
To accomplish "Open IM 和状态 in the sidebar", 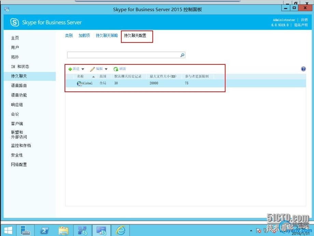I will click(20, 67).
